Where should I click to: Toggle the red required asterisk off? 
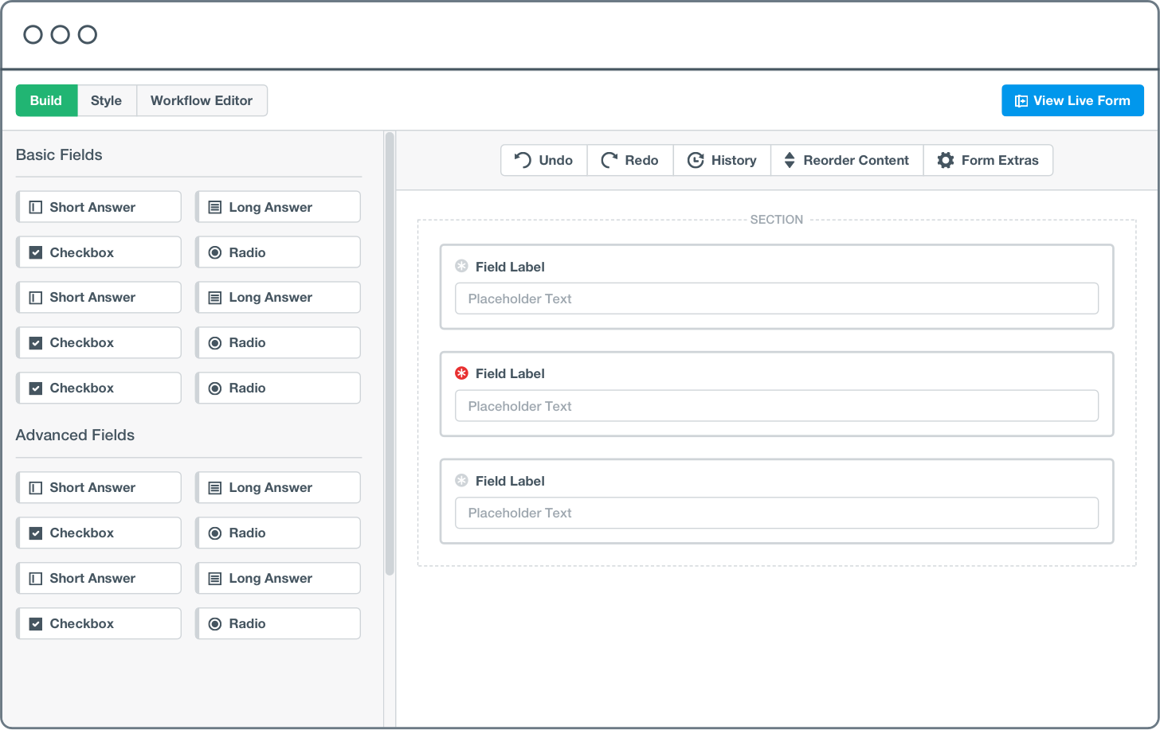461,373
